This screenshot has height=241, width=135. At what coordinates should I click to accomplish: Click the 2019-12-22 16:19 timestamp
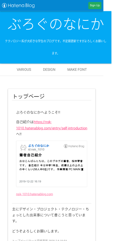(x=30, y=181)
